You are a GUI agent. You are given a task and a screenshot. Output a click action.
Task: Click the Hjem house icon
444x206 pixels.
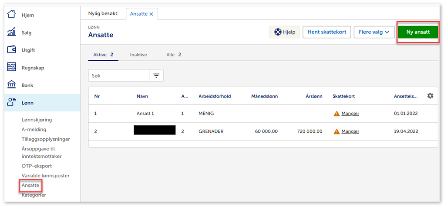click(x=12, y=15)
